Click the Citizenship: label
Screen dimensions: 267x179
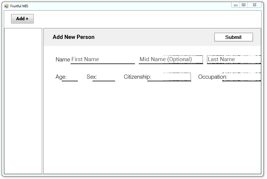(x=137, y=77)
